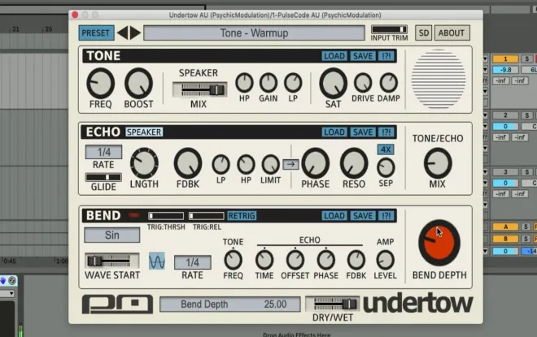Click the DRIVE knob
537x337 pixels.
pyautogui.click(x=363, y=82)
